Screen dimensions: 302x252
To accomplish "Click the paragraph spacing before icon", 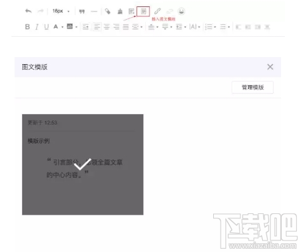I will 151,27.
